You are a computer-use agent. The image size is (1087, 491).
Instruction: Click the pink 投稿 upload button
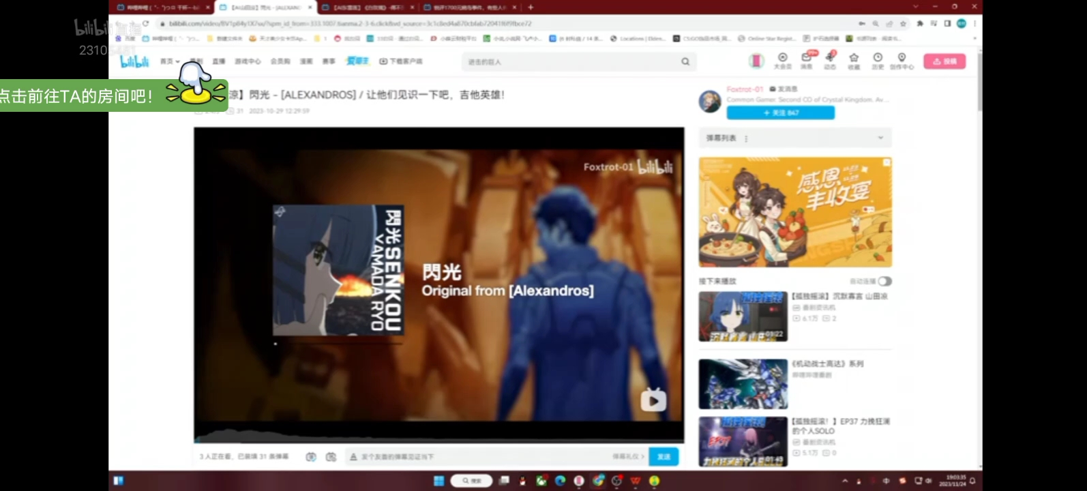(944, 61)
